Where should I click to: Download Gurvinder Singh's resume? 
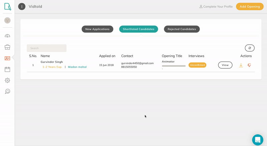click(x=241, y=65)
